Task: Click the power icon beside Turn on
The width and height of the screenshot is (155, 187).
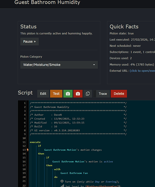Action: pos(62,181)
